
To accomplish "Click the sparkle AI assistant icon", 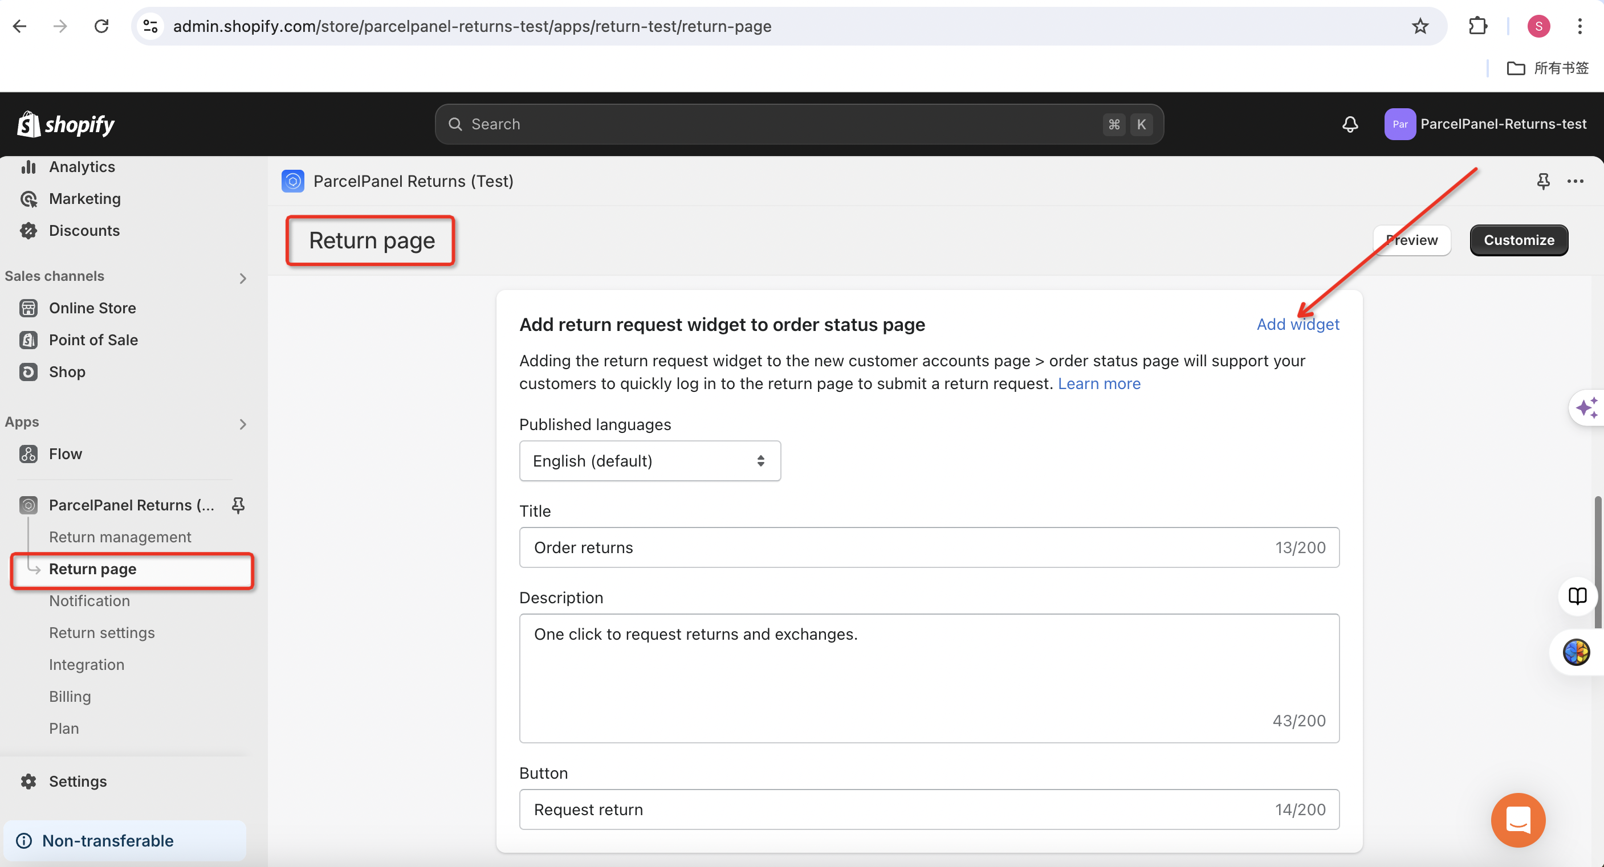I will (1586, 408).
